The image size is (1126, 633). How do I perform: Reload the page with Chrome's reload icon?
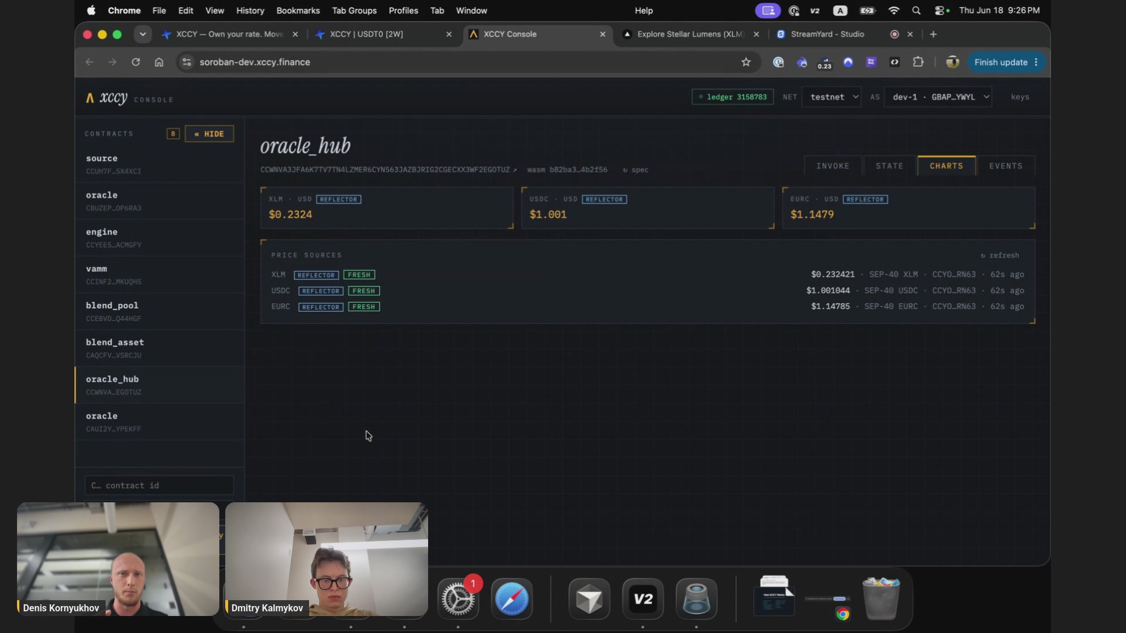pyautogui.click(x=135, y=62)
